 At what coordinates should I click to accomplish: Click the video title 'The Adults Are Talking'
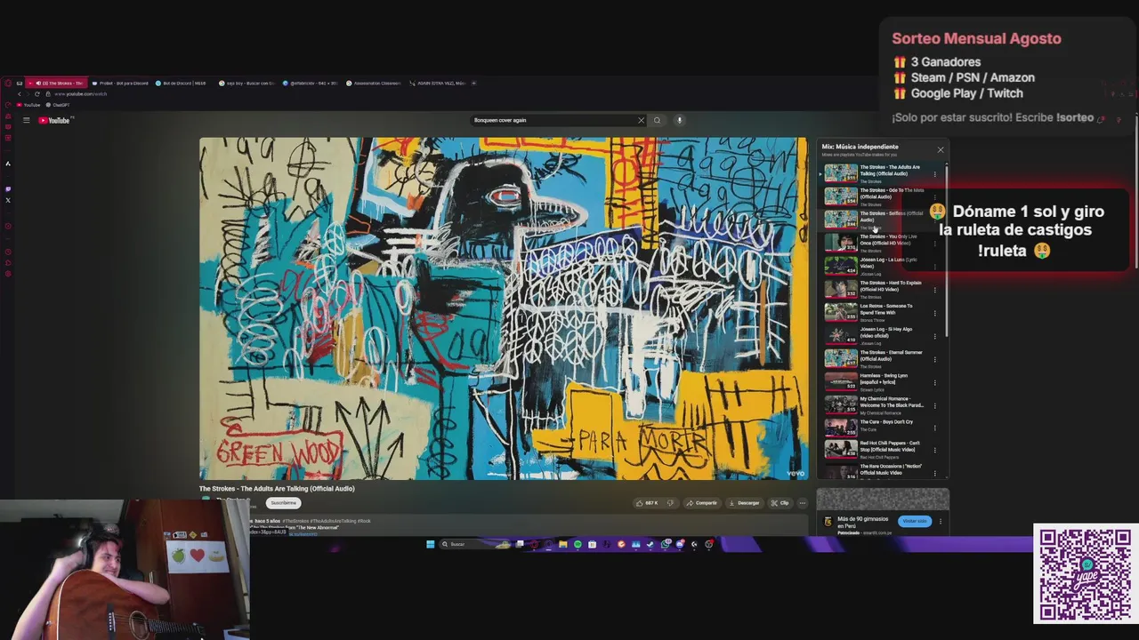point(277,488)
